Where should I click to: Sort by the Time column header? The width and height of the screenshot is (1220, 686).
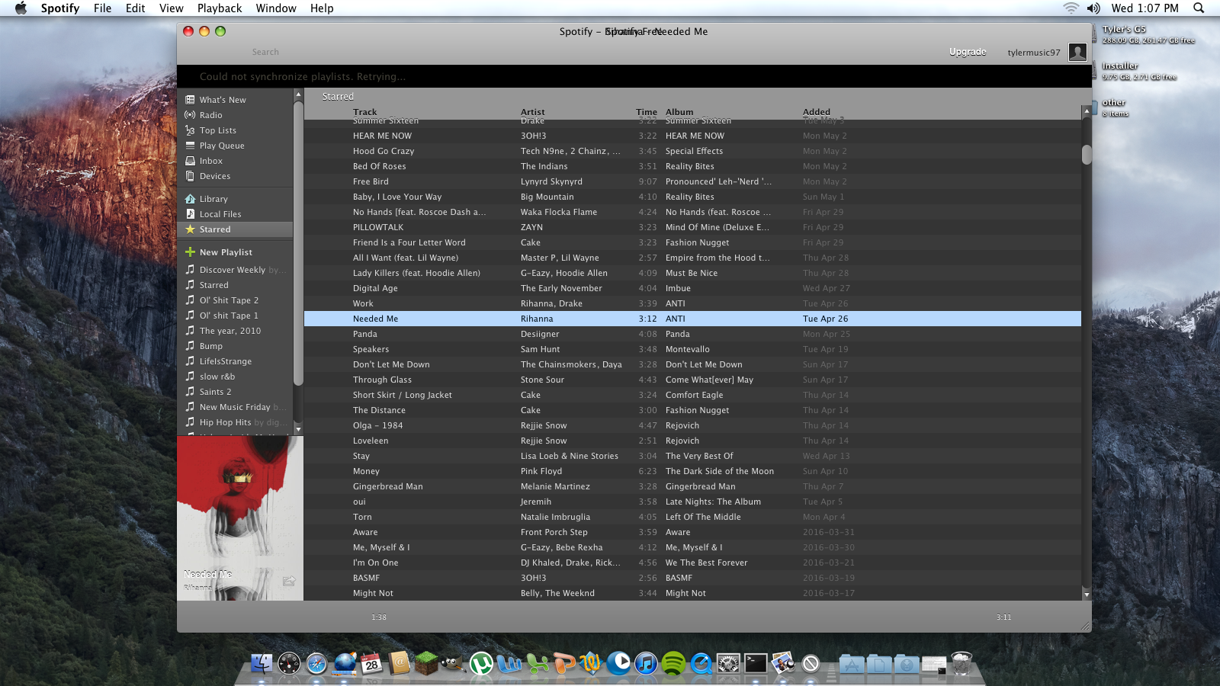tap(647, 112)
